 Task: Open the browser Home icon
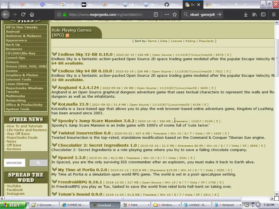tap(32, 14)
